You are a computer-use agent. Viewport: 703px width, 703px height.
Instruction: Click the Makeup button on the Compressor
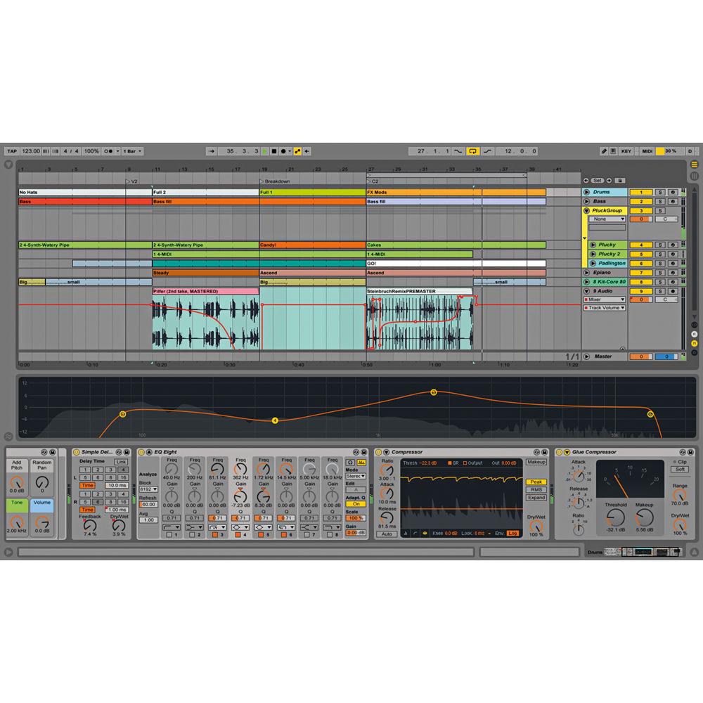pos(537,462)
